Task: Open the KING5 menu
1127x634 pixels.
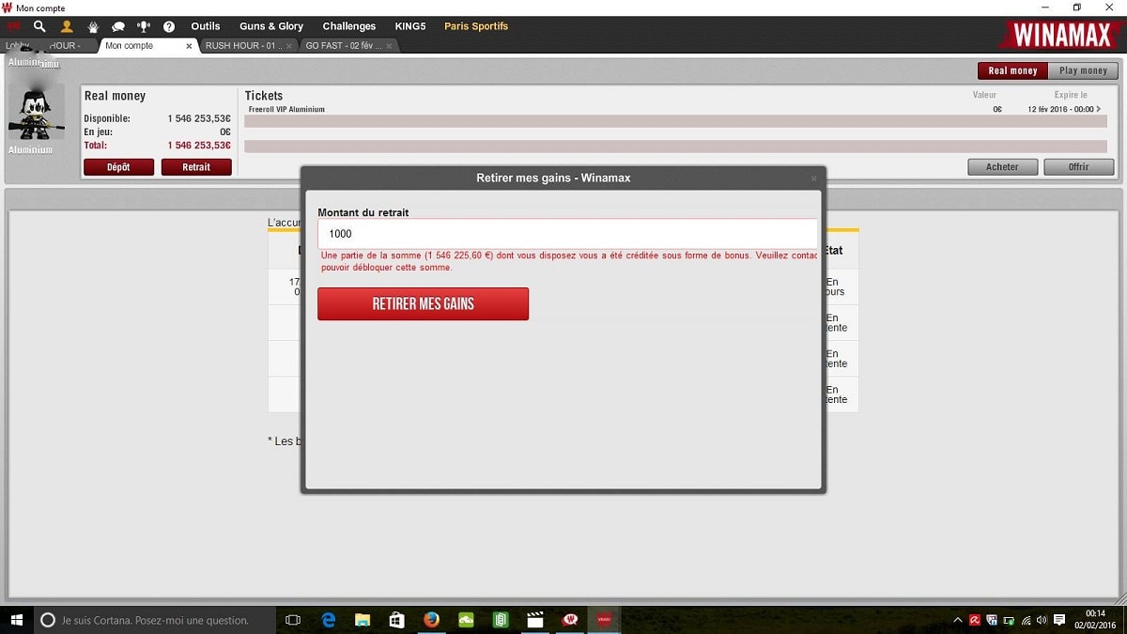Action: [x=410, y=26]
